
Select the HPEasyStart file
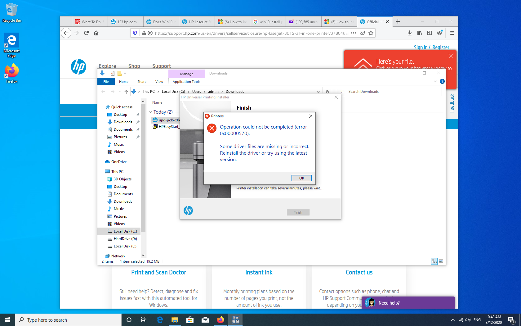click(167, 126)
